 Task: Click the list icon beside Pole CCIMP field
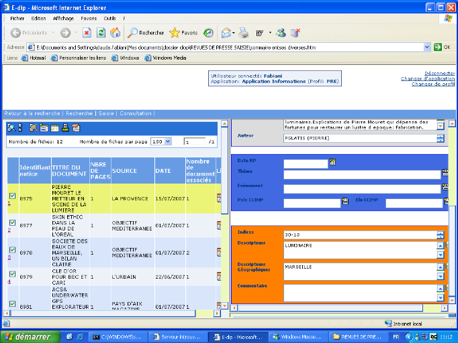[345, 202]
